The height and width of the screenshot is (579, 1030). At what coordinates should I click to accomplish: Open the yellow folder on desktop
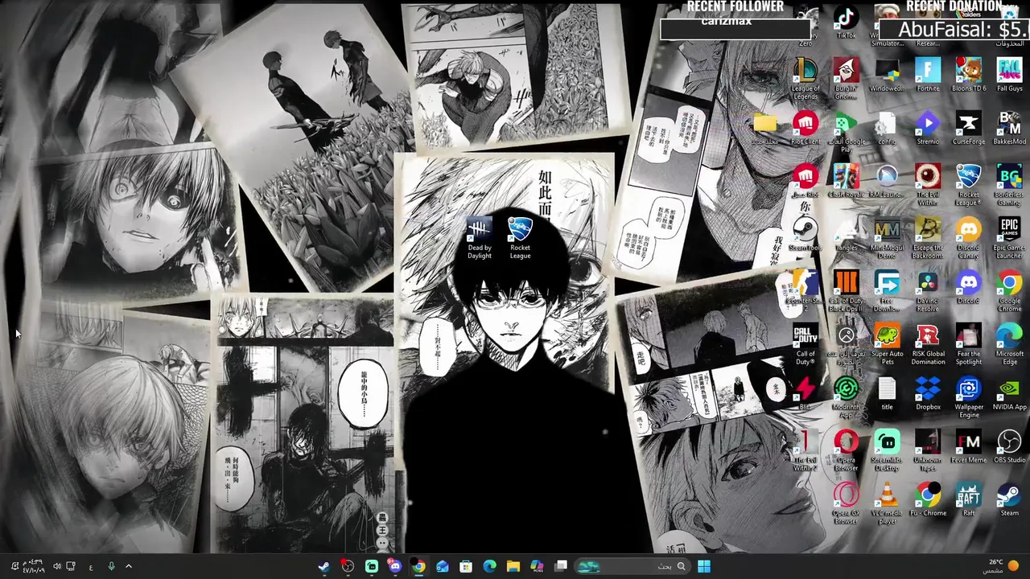click(x=764, y=129)
